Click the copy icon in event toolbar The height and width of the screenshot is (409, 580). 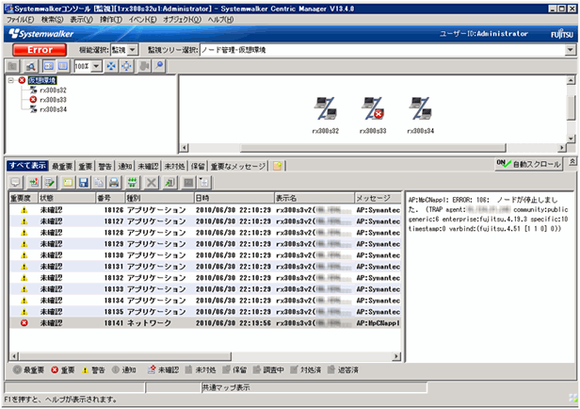point(99,182)
